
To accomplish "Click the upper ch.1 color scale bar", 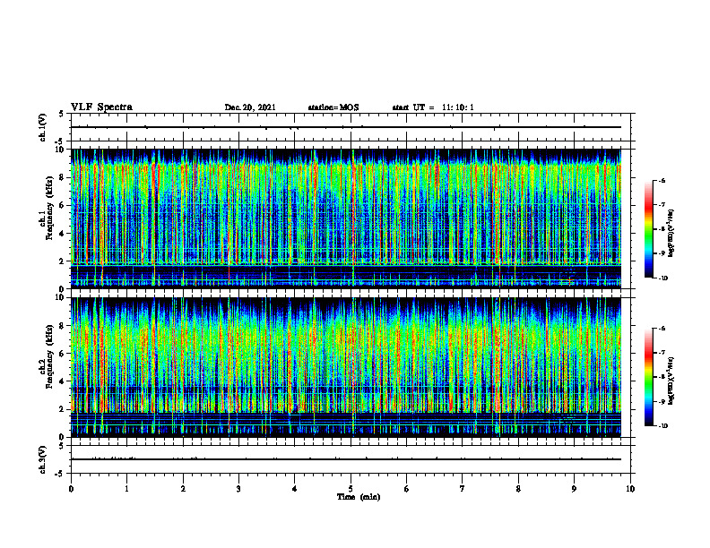I will pyautogui.click(x=649, y=229).
